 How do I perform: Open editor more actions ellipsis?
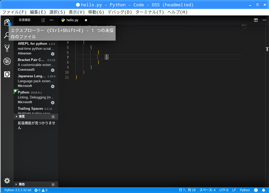[x=264, y=20]
